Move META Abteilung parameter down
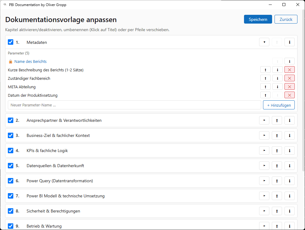Viewport: 305px width, 230px height. coord(278,87)
